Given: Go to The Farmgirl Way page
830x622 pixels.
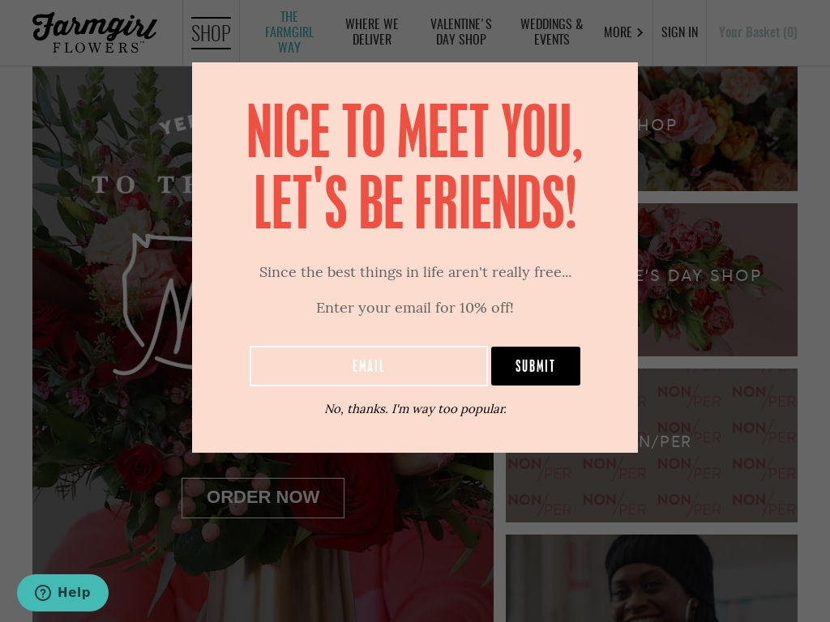Looking at the screenshot, I should point(289,32).
